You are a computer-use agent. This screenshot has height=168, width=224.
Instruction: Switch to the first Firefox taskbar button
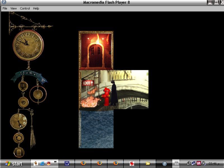(x=83, y=164)
